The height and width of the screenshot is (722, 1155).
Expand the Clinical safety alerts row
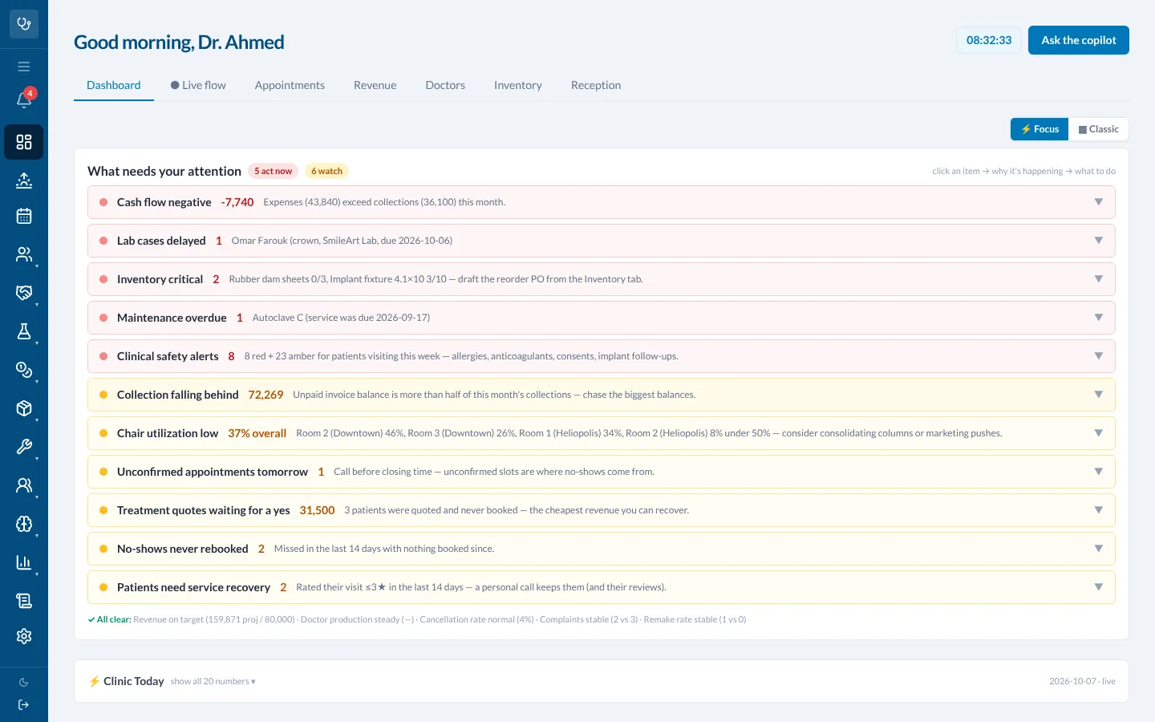click(x=602, y=356)
